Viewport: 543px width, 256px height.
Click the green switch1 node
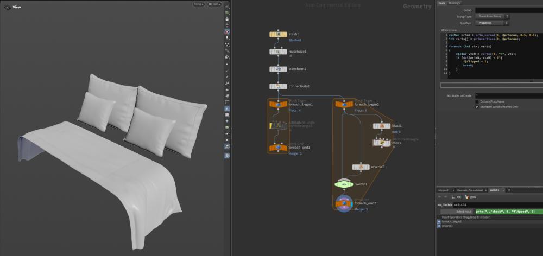tap(344, 184)
